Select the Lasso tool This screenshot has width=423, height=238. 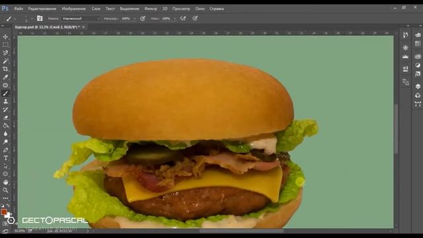click(x=5, y=53)
